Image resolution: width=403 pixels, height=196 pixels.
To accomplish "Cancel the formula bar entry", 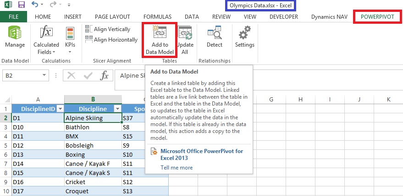I will 71,75.
